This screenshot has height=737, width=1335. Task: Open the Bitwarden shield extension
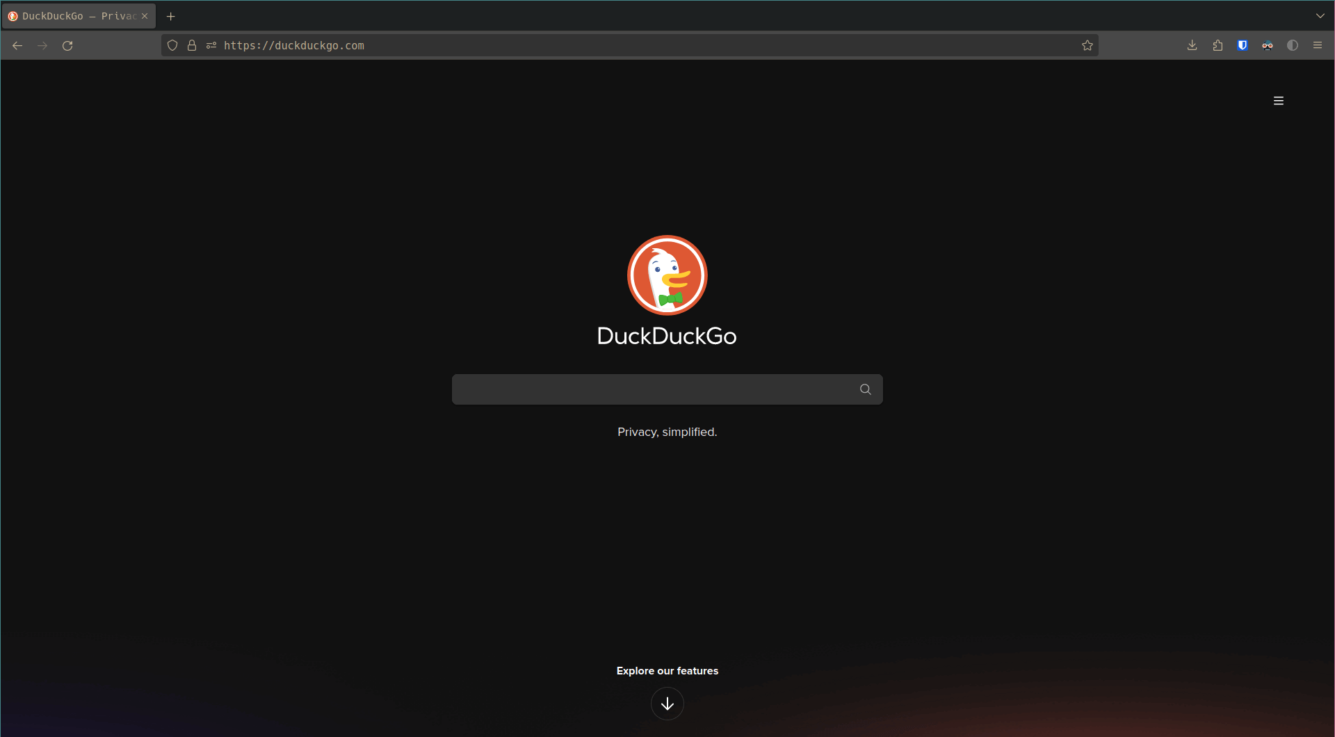coord(1243,46)
